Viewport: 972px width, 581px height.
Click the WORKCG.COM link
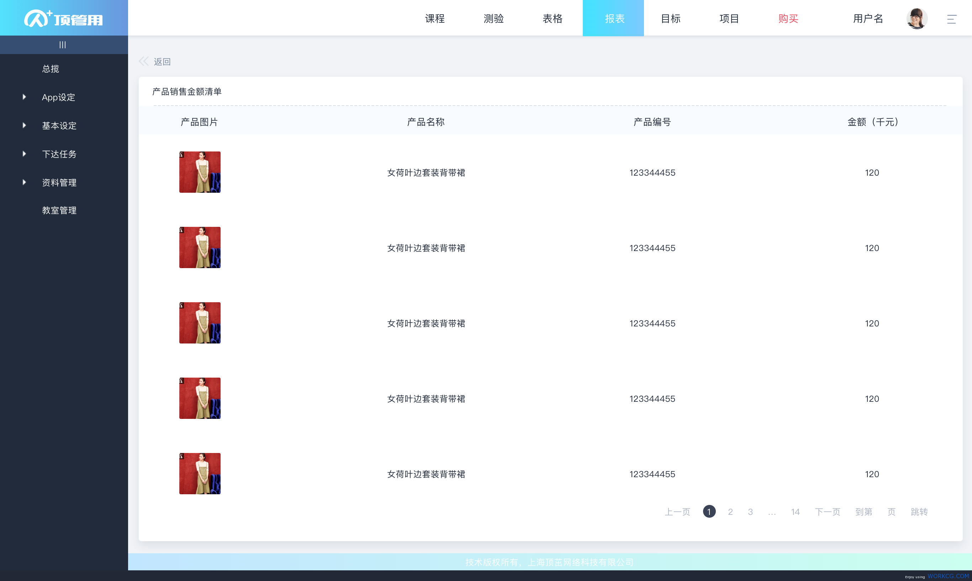(x=948, y=576)
